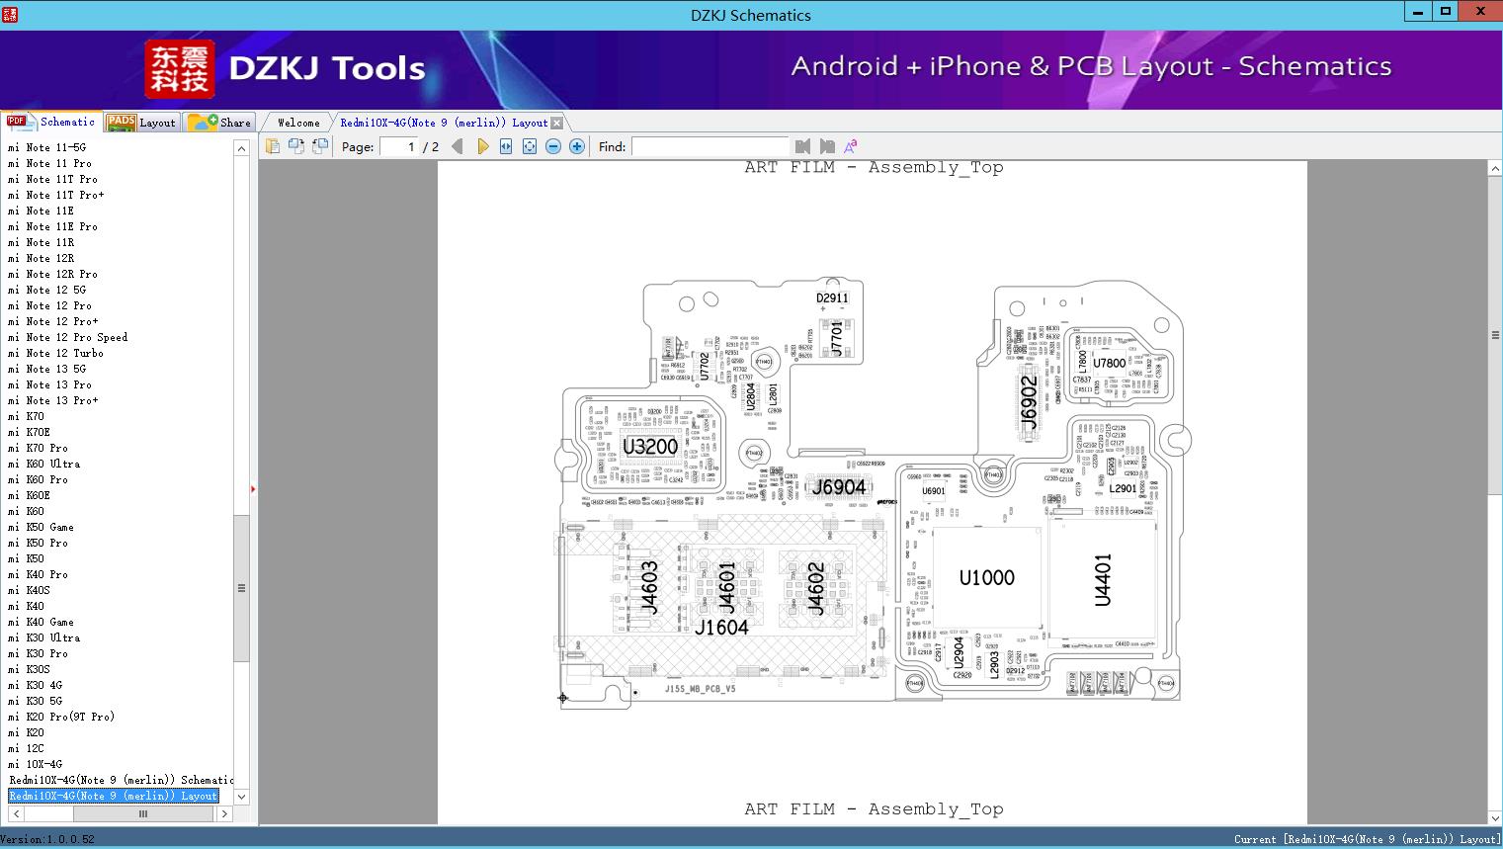1503x849 pixels.
Task: Click the second page-copy toolbar icon
Action: (295, 146)
